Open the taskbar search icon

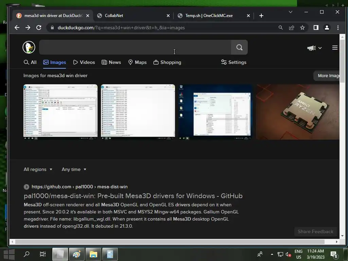coord(27,254)
